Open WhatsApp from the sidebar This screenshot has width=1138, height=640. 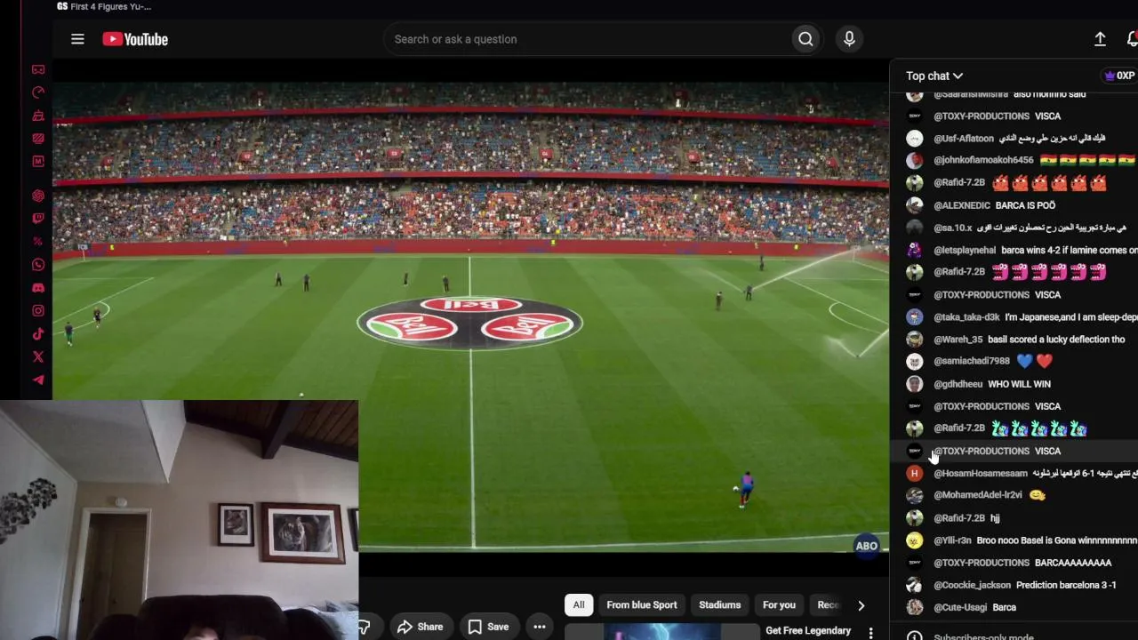point(38,265)
